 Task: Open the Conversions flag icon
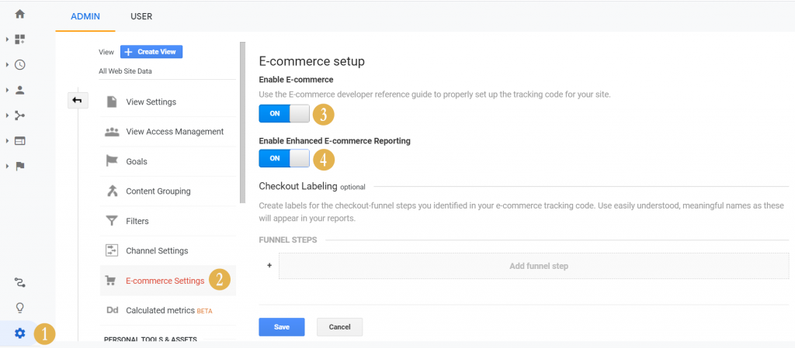(x=20, y=166)
